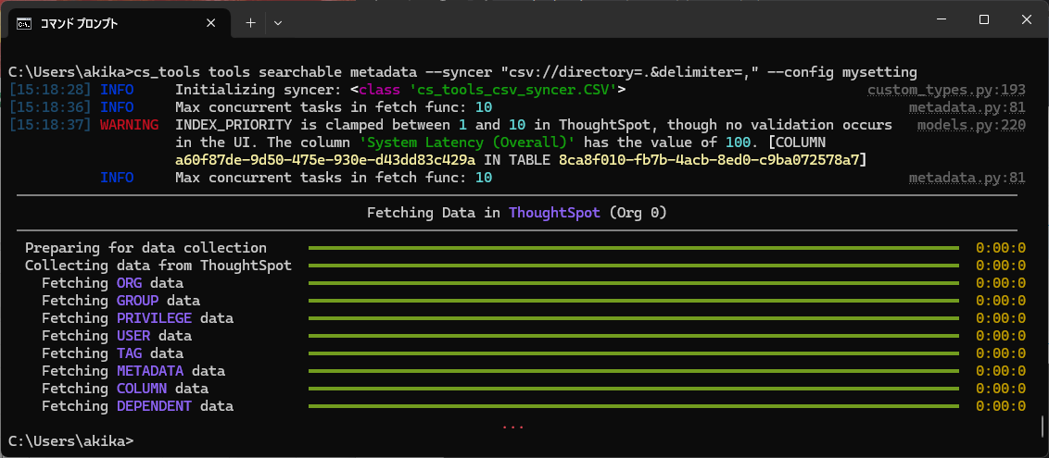
Task: Maximize the terminal window
Action: [984, 20]
